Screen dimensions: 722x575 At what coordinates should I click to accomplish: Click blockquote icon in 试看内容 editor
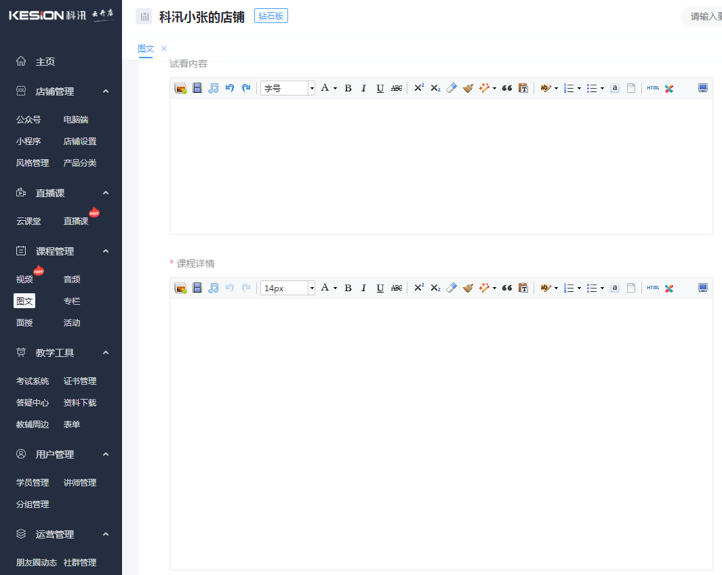[506, 88]
